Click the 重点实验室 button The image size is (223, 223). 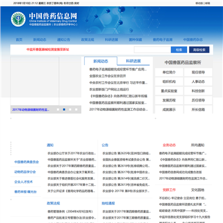(169, 91)
